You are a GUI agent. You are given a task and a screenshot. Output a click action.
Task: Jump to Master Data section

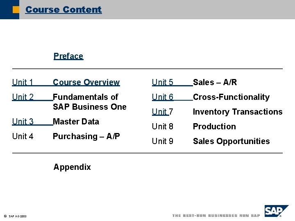tap(76, 122)
